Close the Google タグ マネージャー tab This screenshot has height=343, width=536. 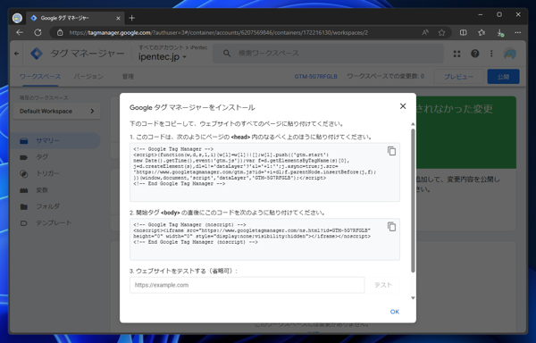[118, 18]
